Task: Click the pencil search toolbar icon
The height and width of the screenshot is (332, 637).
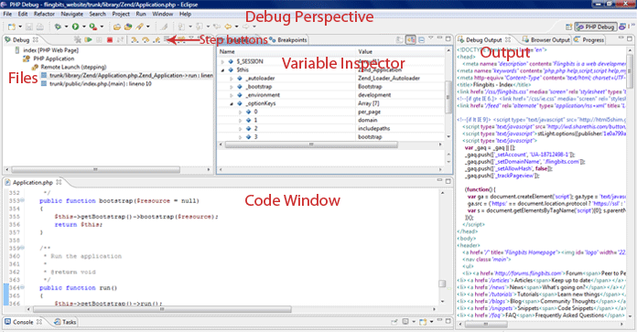Action: click(139, 27)
